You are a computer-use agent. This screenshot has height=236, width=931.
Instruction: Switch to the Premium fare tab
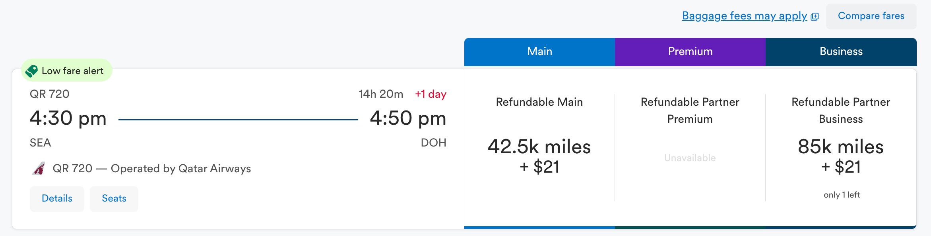tap(690, 51)
